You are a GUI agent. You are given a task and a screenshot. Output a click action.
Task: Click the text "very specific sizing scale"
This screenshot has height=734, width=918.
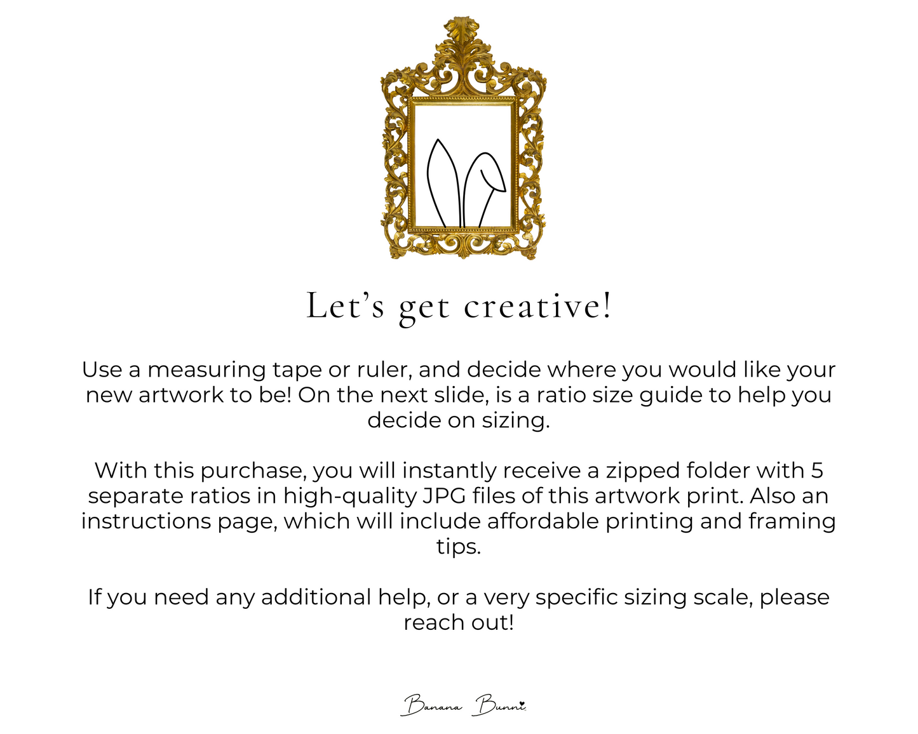617,597
